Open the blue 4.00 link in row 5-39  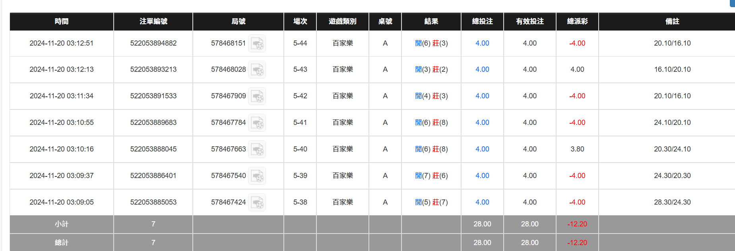point(482,176)
